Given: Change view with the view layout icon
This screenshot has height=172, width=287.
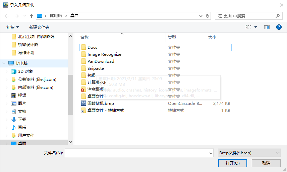Looking at the screenshot, I should (x=248, y=27).
